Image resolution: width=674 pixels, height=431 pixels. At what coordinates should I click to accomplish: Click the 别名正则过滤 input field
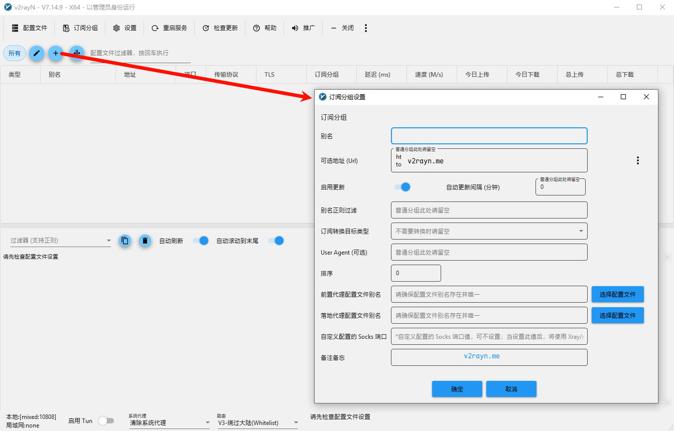489,210
